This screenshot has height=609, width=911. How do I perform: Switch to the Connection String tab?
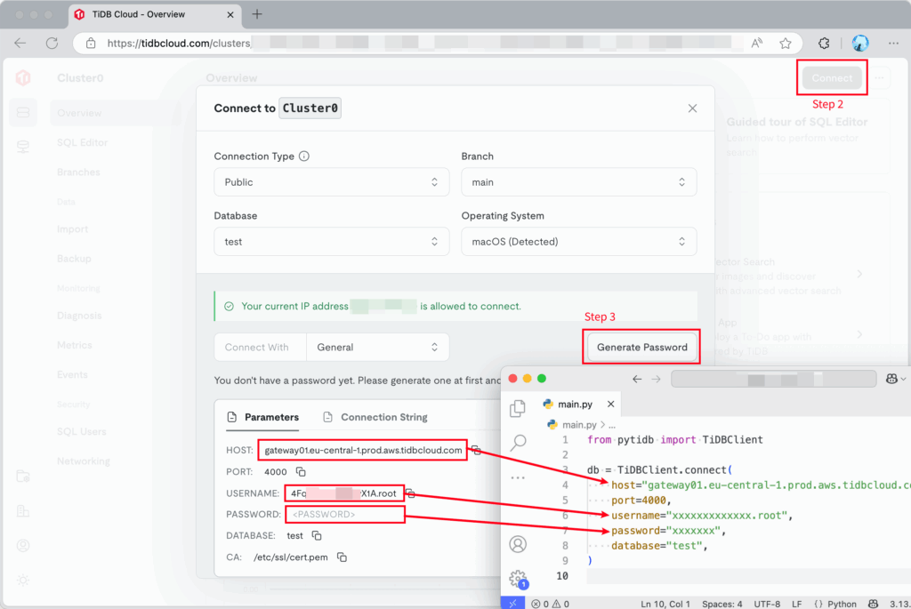(375, 417)
